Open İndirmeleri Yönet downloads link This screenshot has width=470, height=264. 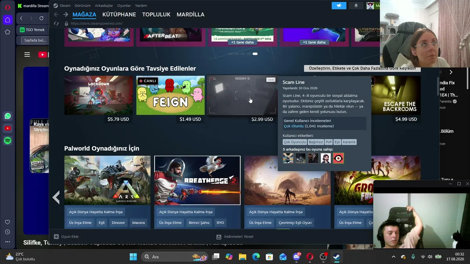(x=239, y=236)
